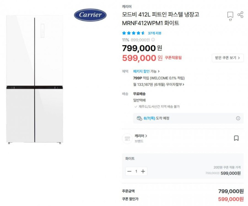Image resolution: width=248 pixels, height=206 pixels.
Task: Bookmark the 캐리어 brand
Action: pyautogui.click(x=236, y=138)
